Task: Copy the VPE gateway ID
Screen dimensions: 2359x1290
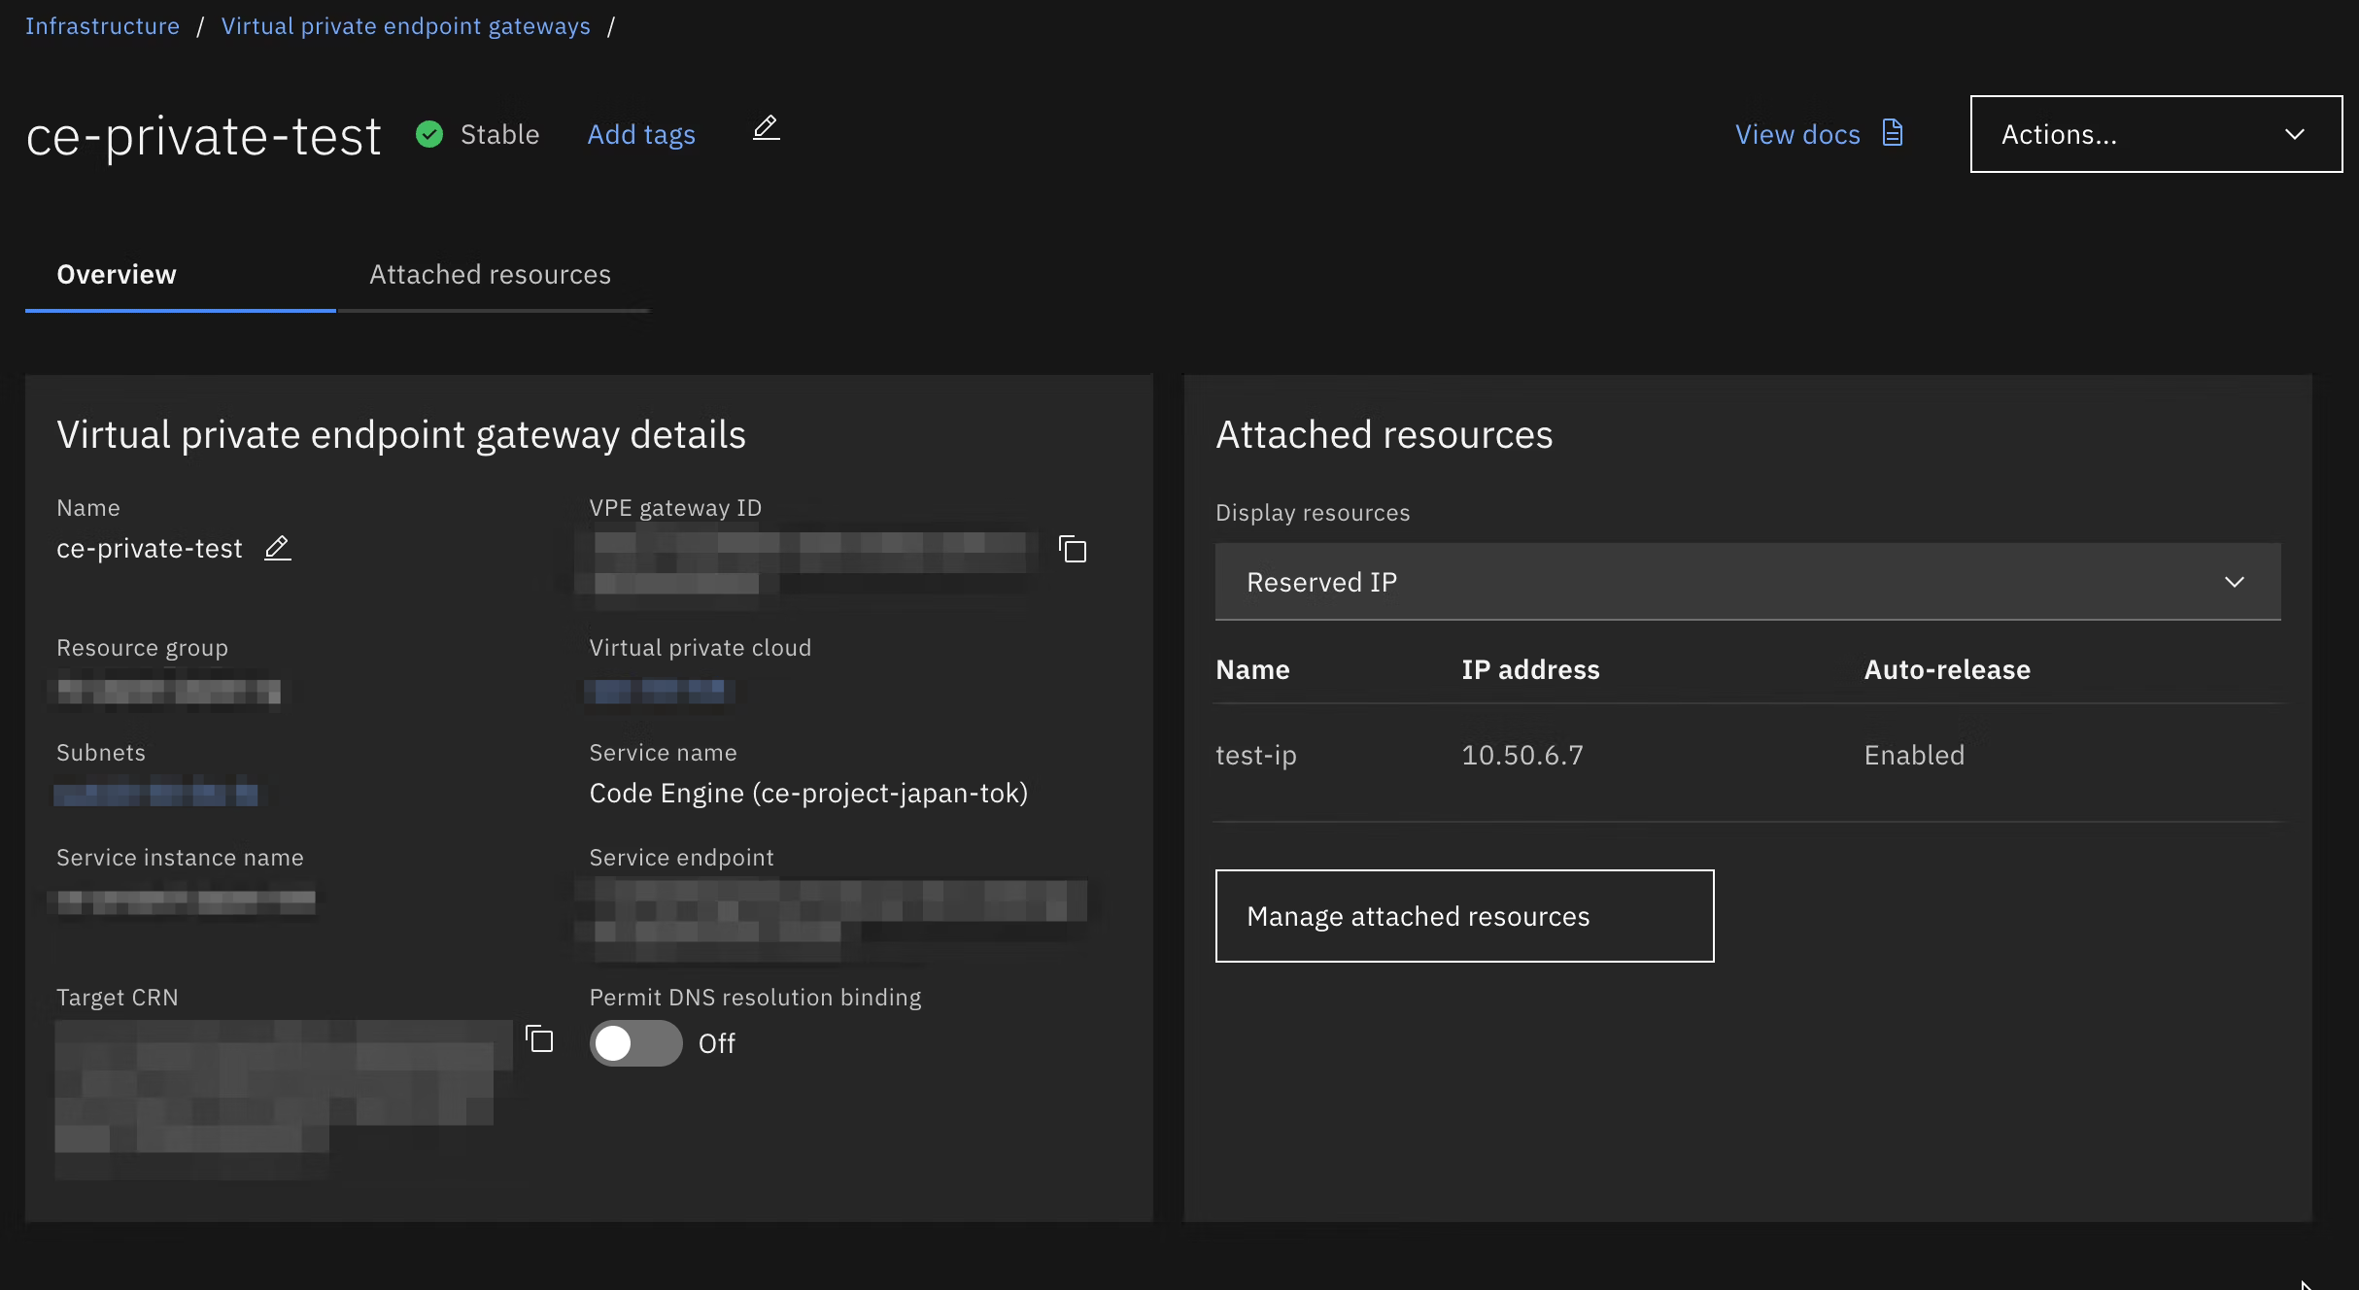Action: click(1072, 549)
